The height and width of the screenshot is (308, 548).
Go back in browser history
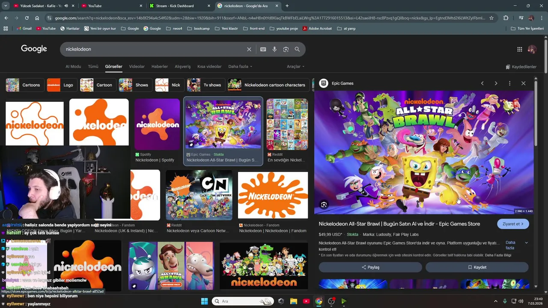6,18
